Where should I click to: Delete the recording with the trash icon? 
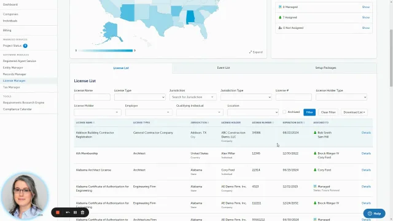pyautogui.click(x=82, y=212)
